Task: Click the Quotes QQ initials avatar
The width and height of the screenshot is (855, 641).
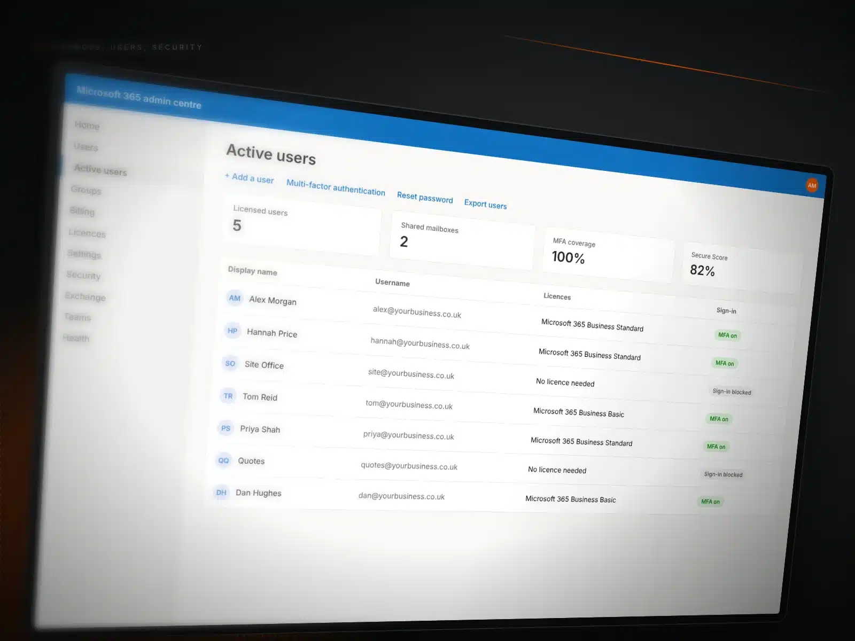Action: (x=223, y=460)
